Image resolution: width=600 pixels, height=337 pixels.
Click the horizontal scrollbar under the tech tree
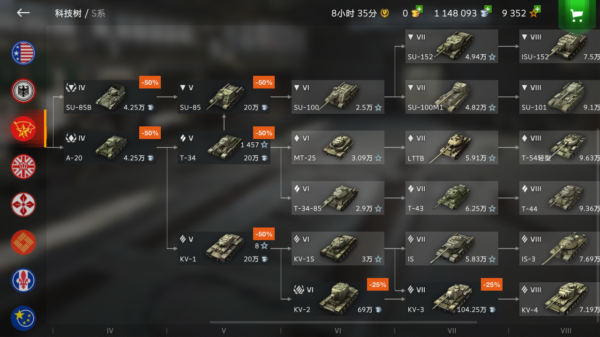click(x=344, y=322)
